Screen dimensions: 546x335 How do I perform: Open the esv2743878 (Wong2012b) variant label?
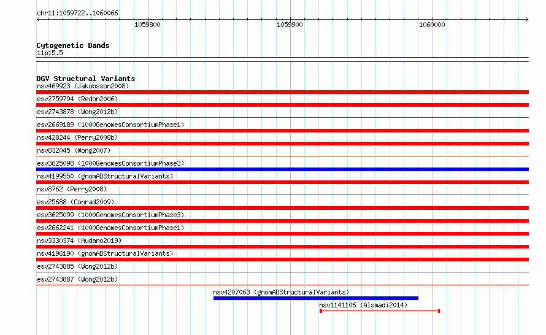click(77, 112)
